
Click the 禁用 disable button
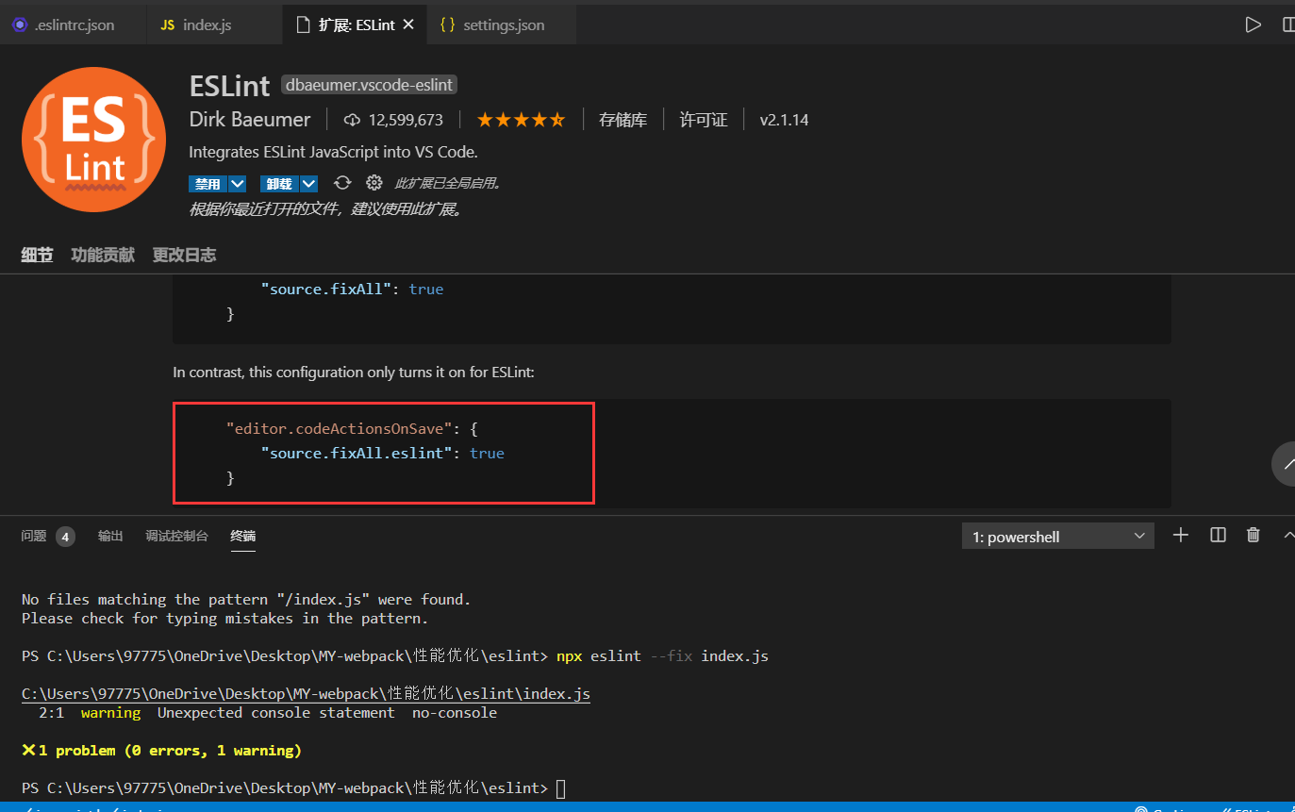pos(208,184)
